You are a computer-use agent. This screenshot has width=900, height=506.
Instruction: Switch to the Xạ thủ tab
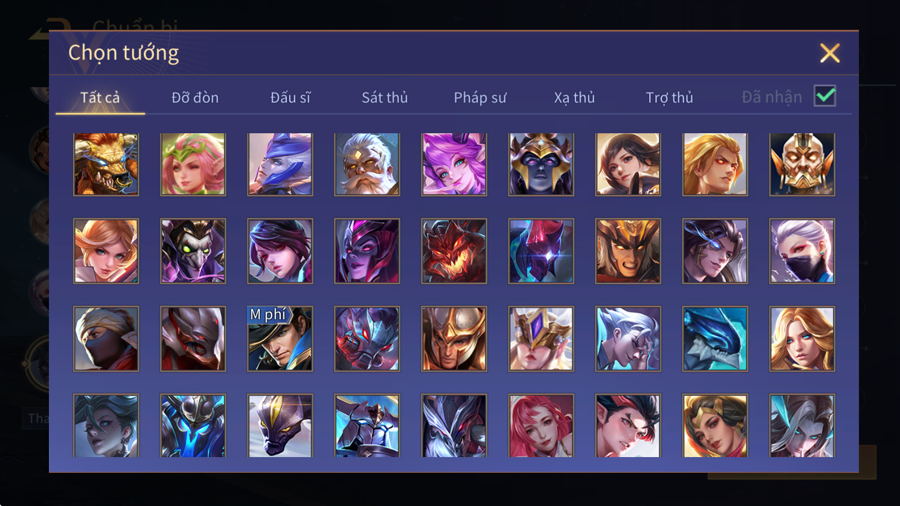[x=574, y=98]
